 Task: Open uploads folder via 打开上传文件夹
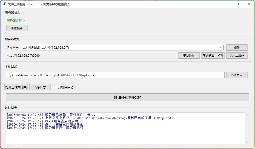tap(16, 87)
